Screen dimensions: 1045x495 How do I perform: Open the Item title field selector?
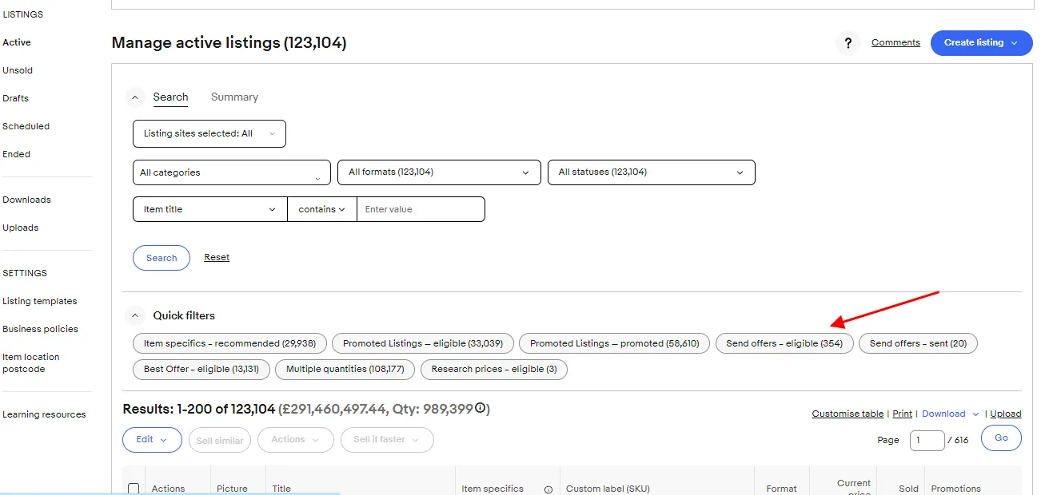point(210,209)
